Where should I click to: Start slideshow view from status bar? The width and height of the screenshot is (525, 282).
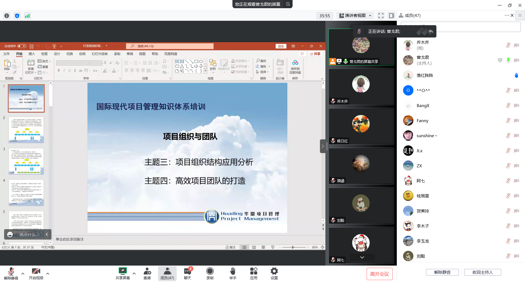[x=273, y=247]
